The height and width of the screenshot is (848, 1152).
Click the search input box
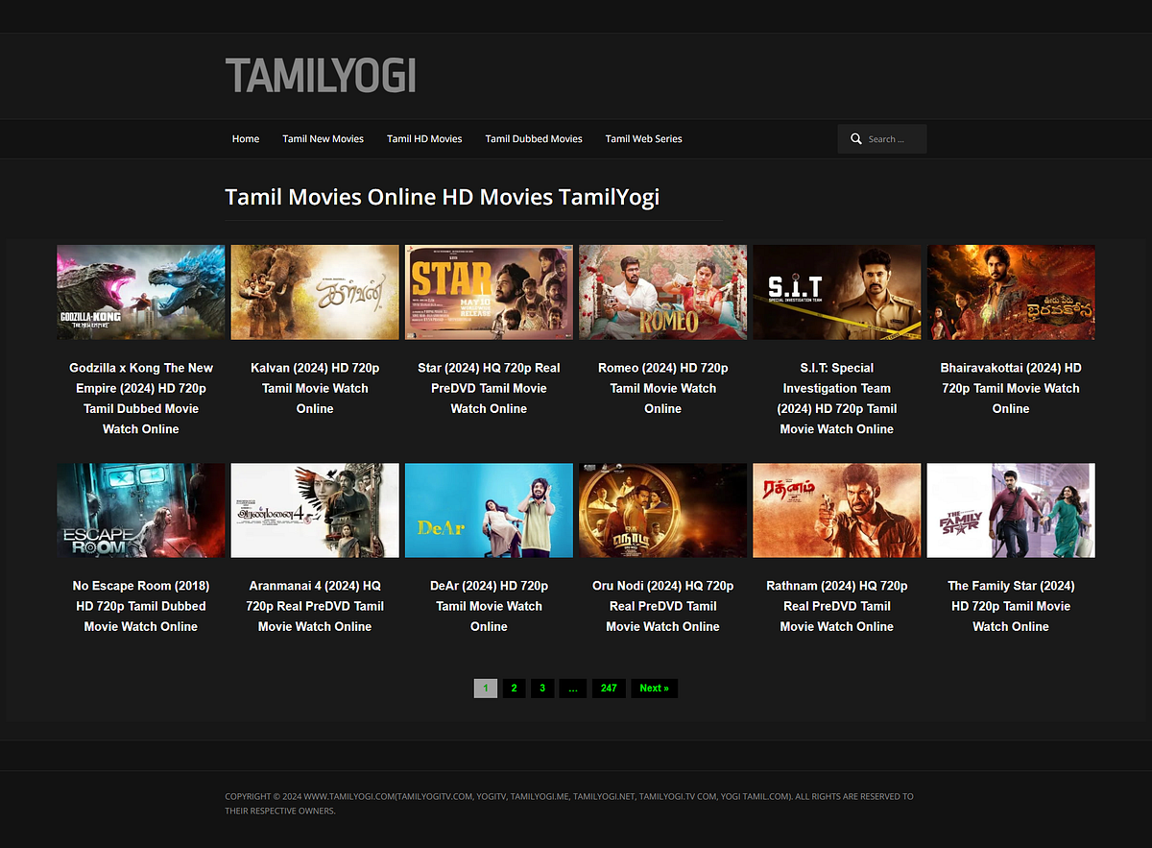pyautogui.click(x=891, y=138)
